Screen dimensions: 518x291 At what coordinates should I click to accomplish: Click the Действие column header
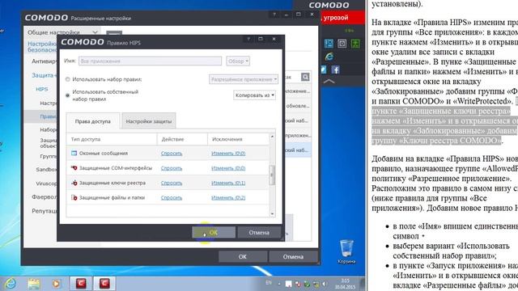(x=182, y=139)
